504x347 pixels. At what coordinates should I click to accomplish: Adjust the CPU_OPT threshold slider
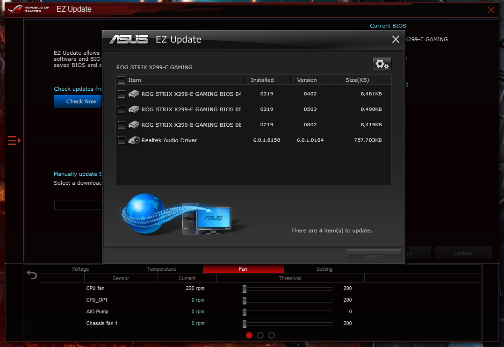click(x=245, y=300)
